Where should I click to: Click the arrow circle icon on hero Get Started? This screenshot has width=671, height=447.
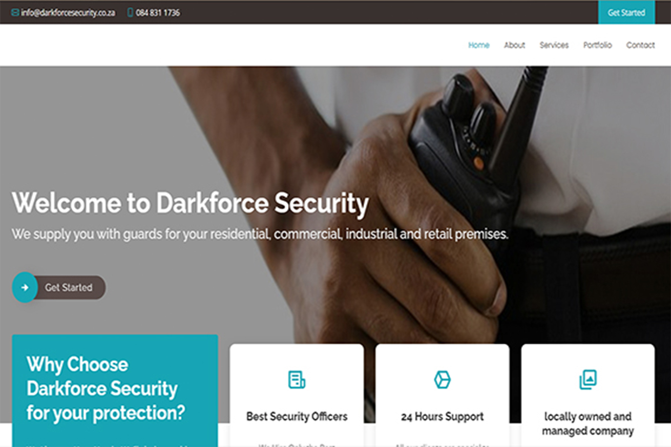tap(25, 287)
